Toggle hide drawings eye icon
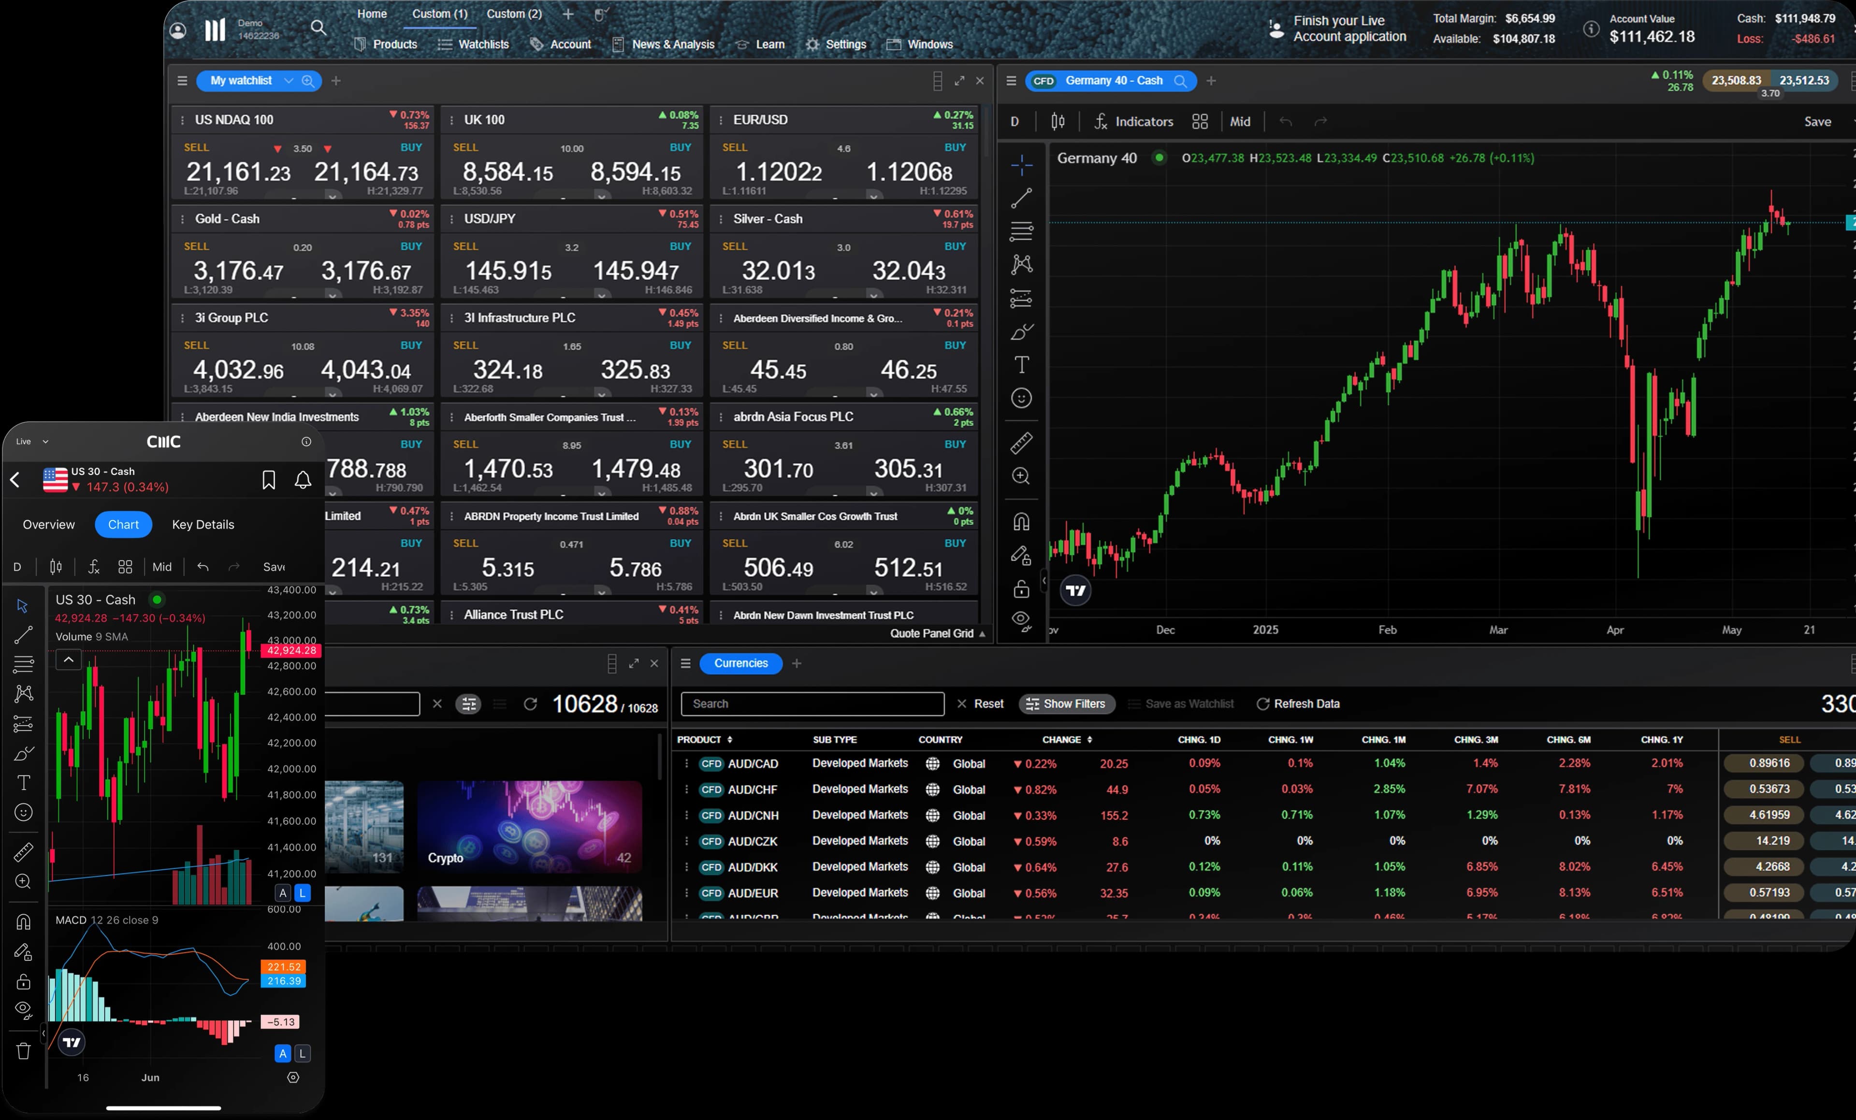The width and height of the screenshot is (1856, 1120). [x=1021, y=620]
